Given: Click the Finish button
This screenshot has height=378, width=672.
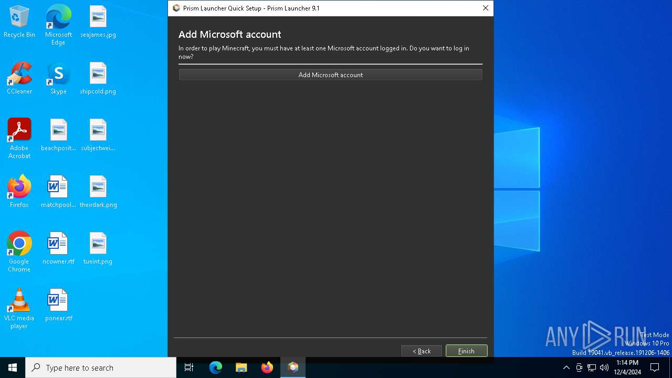Looking at the screenshot, I should 466,351.
